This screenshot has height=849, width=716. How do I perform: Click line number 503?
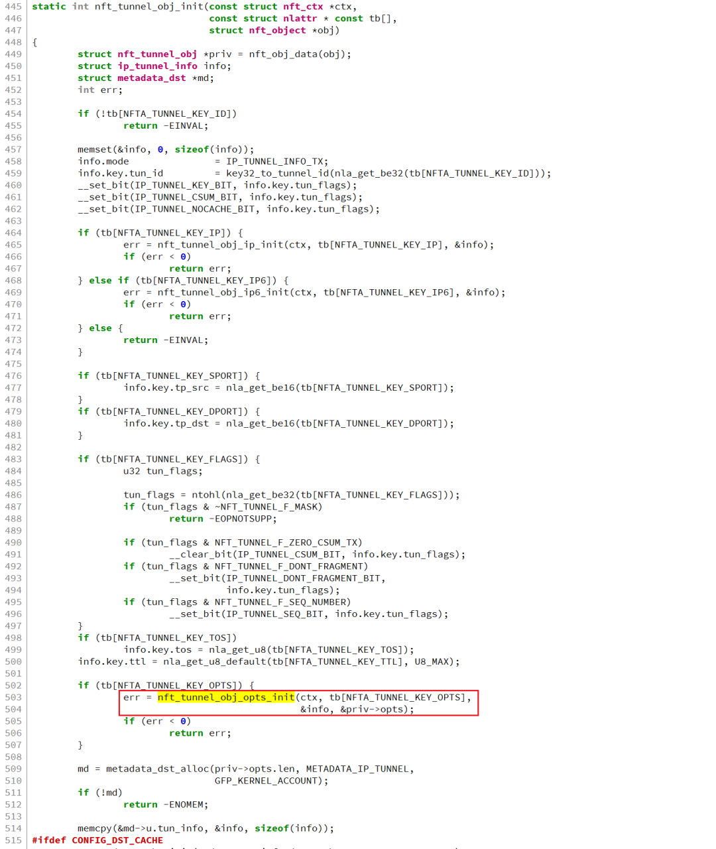pyautogui.click(x=13, y=697)
